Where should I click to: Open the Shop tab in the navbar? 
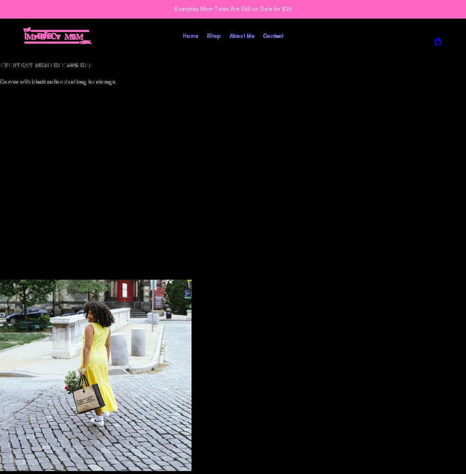click(214, 35)
